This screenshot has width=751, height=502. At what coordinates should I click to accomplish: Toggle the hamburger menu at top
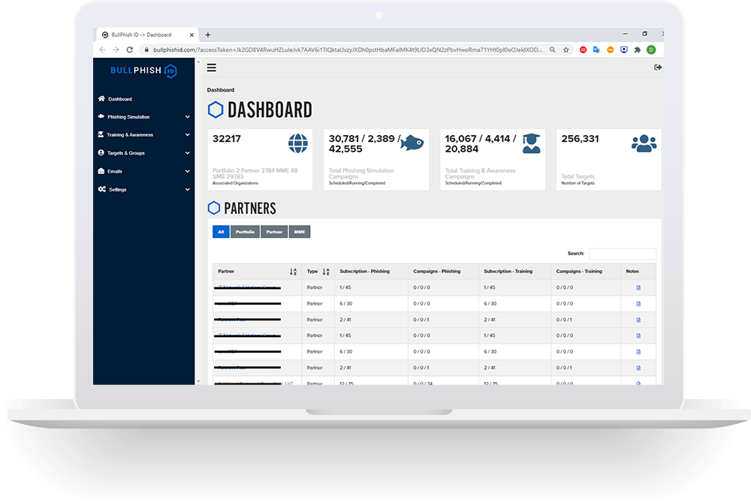[211, 68]
